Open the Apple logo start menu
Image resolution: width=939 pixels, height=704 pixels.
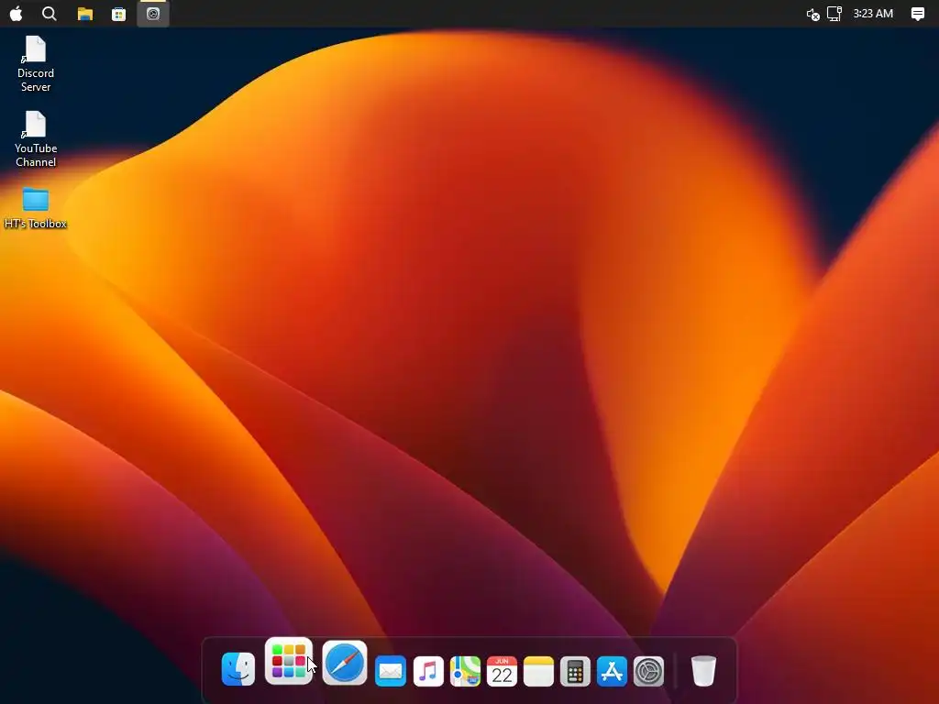[x=17, y=13]
